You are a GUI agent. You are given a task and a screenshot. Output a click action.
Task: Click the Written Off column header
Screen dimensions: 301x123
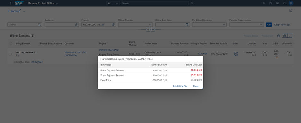[287, 43]
